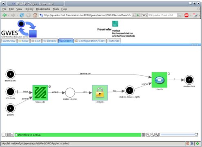
Task: Switch to the Details tab
Action: [50, 41]
